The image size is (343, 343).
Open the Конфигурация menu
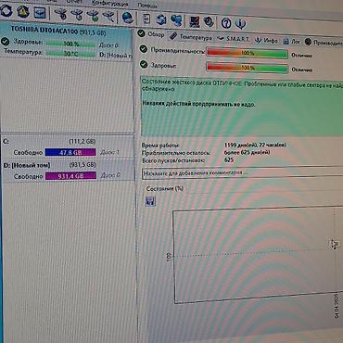pyautogui.click(x=109, y=3)
